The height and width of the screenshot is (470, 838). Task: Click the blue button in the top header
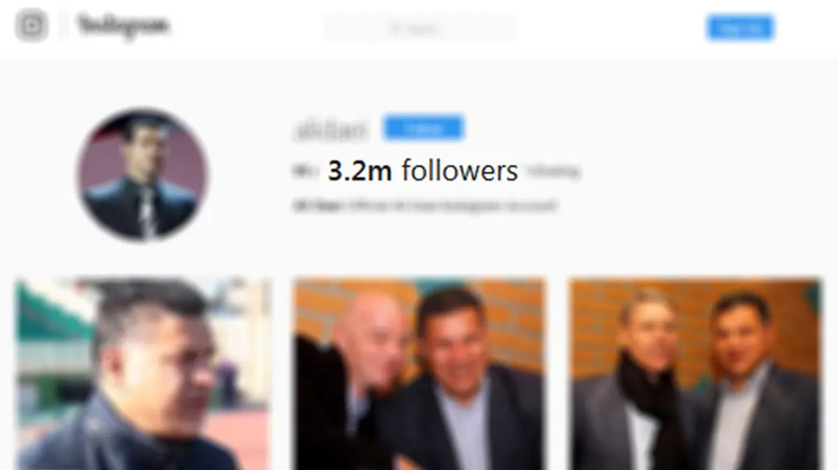click(740, 28)
